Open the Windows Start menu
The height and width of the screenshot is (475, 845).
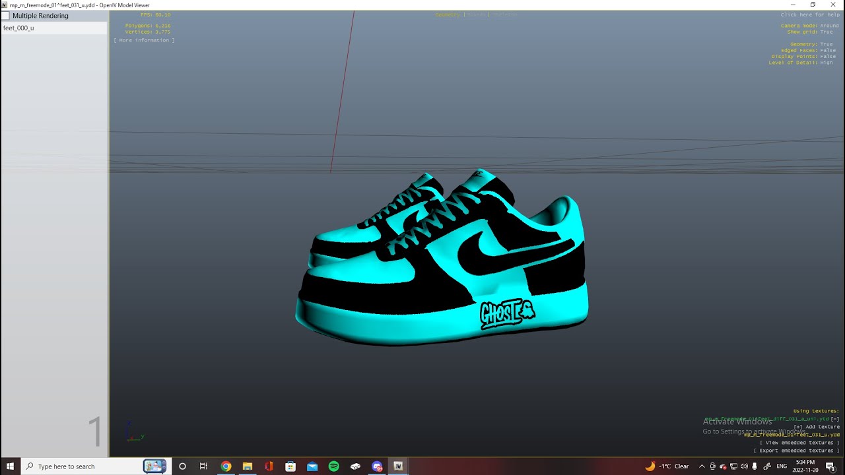(x=10, y=466)
